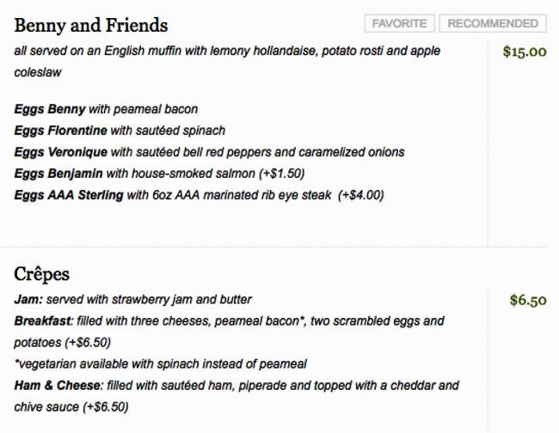Select the $6.50 crêpes price
Screen dimensions: 559x433
528,301
